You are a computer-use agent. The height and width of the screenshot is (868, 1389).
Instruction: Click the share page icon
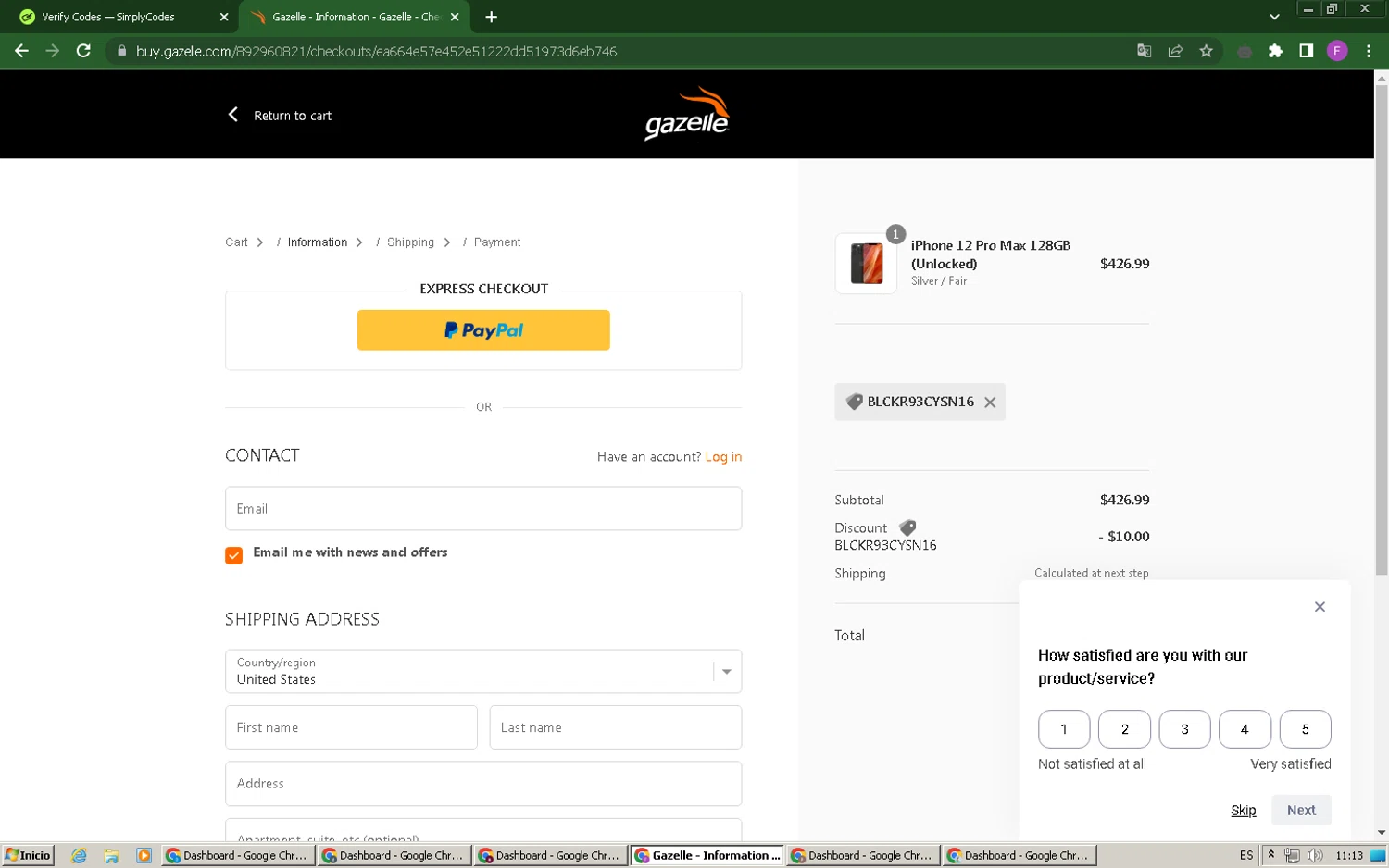pyautogui.click(x=1175, y=51)
